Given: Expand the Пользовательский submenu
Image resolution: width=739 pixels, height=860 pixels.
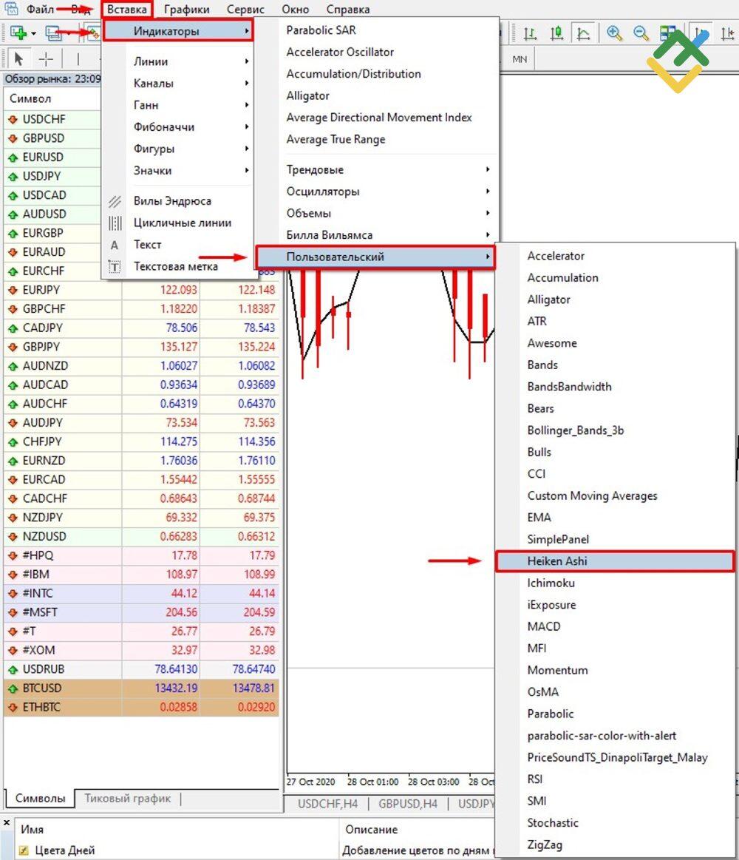Looking at the screenshot, I should click(376, 257).
